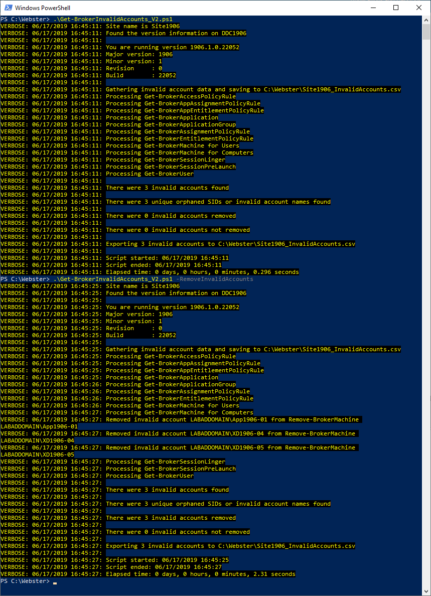
Task: Click 16:45:11 '0 invalid accounts not removed' line
Action: [125, 230]
